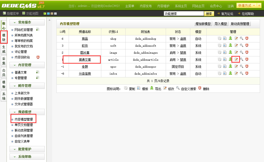Switch to the 核心 side tab
264x162 pixels.
coord(4,26)
